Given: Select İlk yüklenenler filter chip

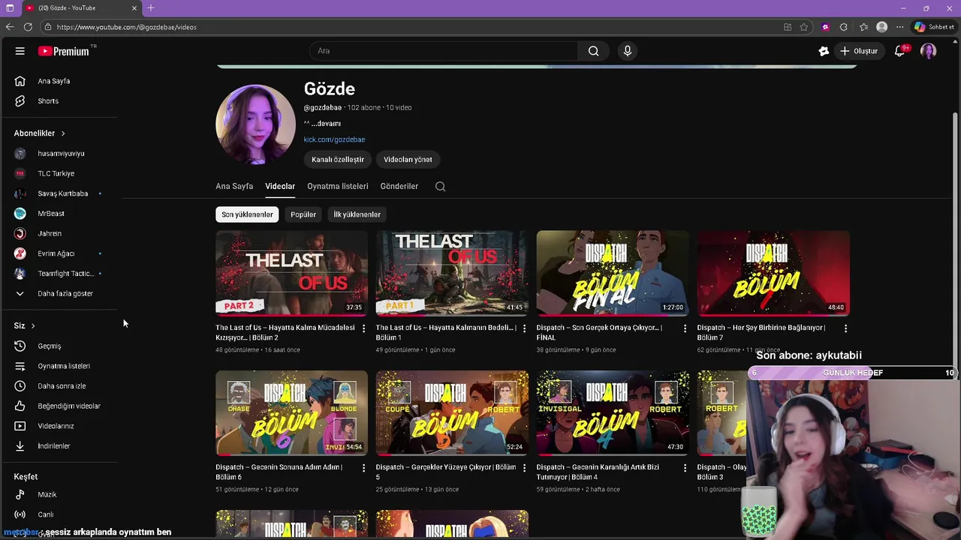Looking at the screenshot, I should point(357,214).
